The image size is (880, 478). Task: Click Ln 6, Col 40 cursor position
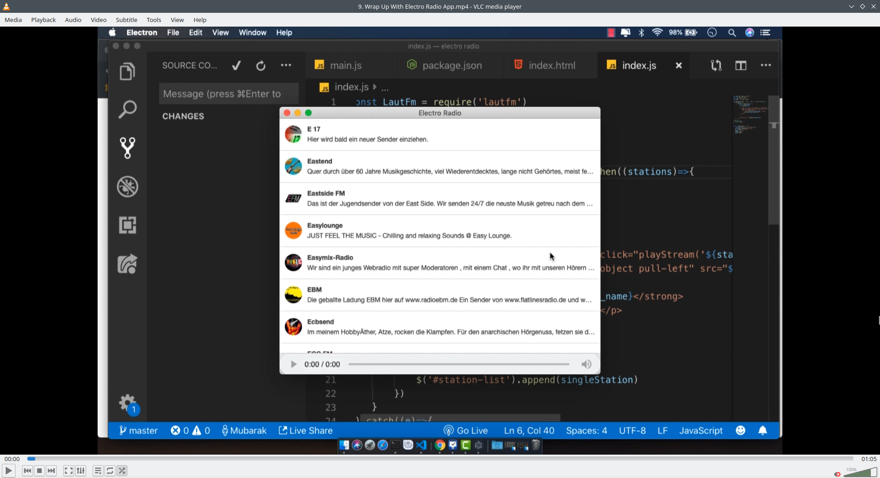529,430
